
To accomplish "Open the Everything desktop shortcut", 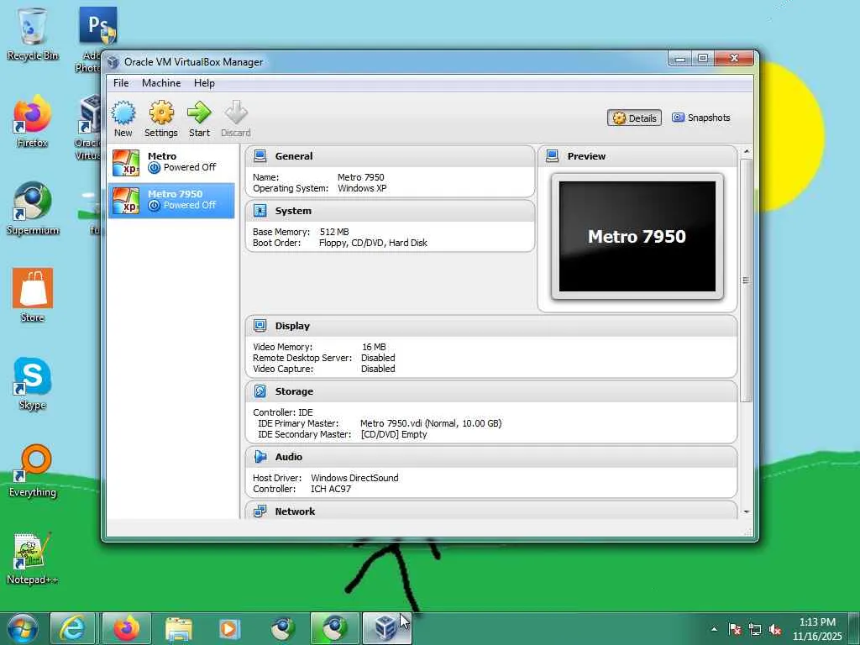I will point(33,470).
